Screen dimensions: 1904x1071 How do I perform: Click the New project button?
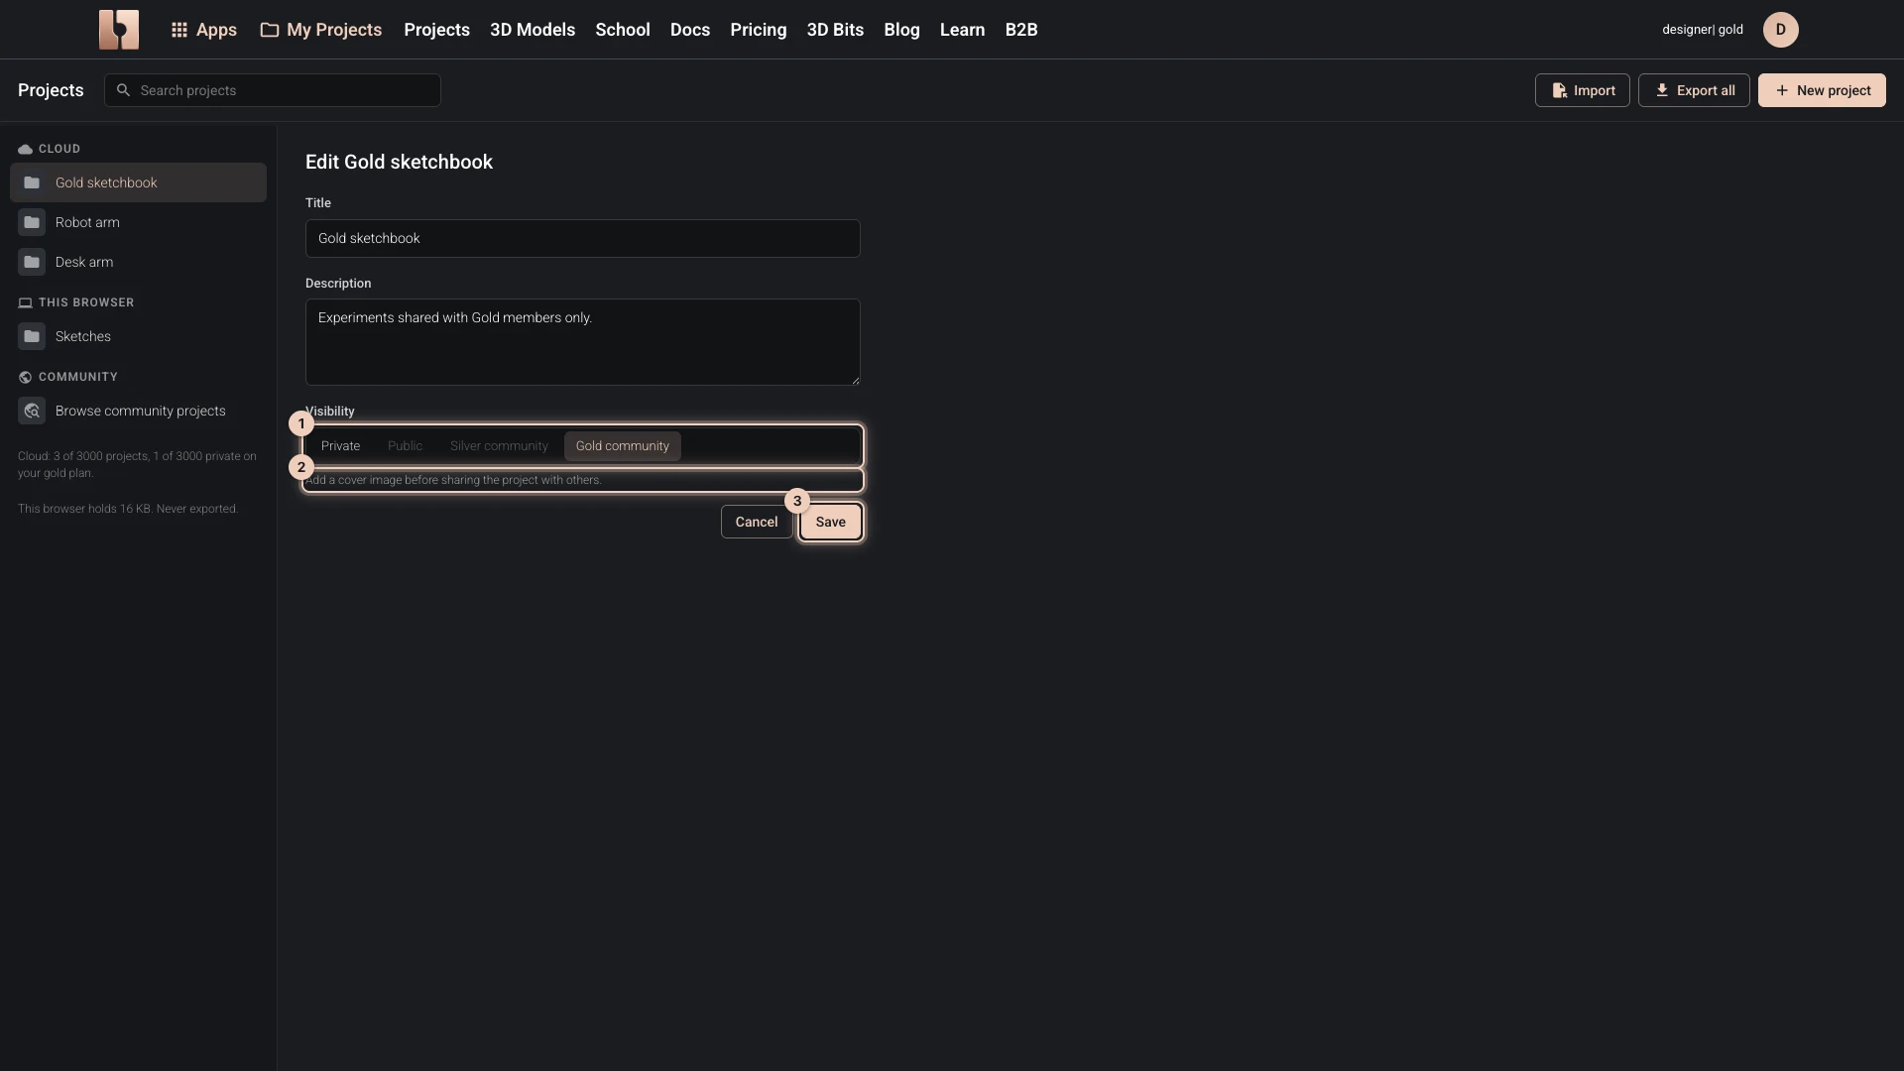coord(1822,90)
